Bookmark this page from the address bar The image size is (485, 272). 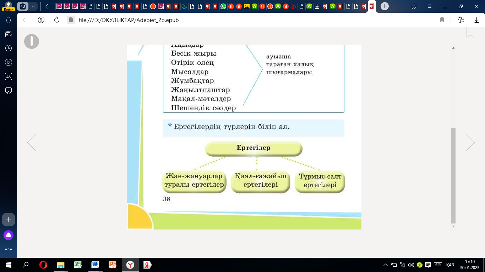[x=442, y=20]
